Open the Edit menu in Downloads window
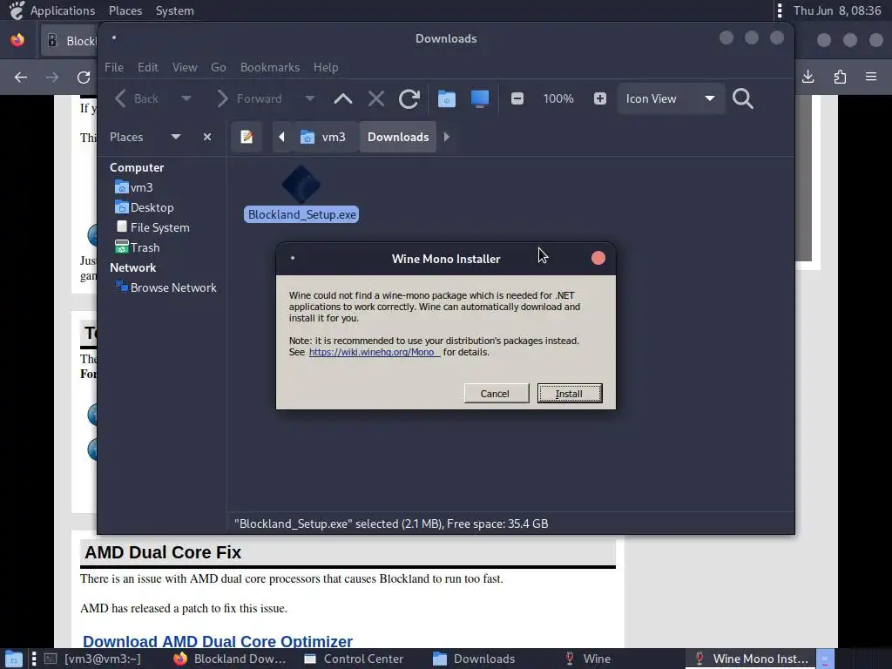Screen dimensions: 892x669 click(x=148, y=67)
